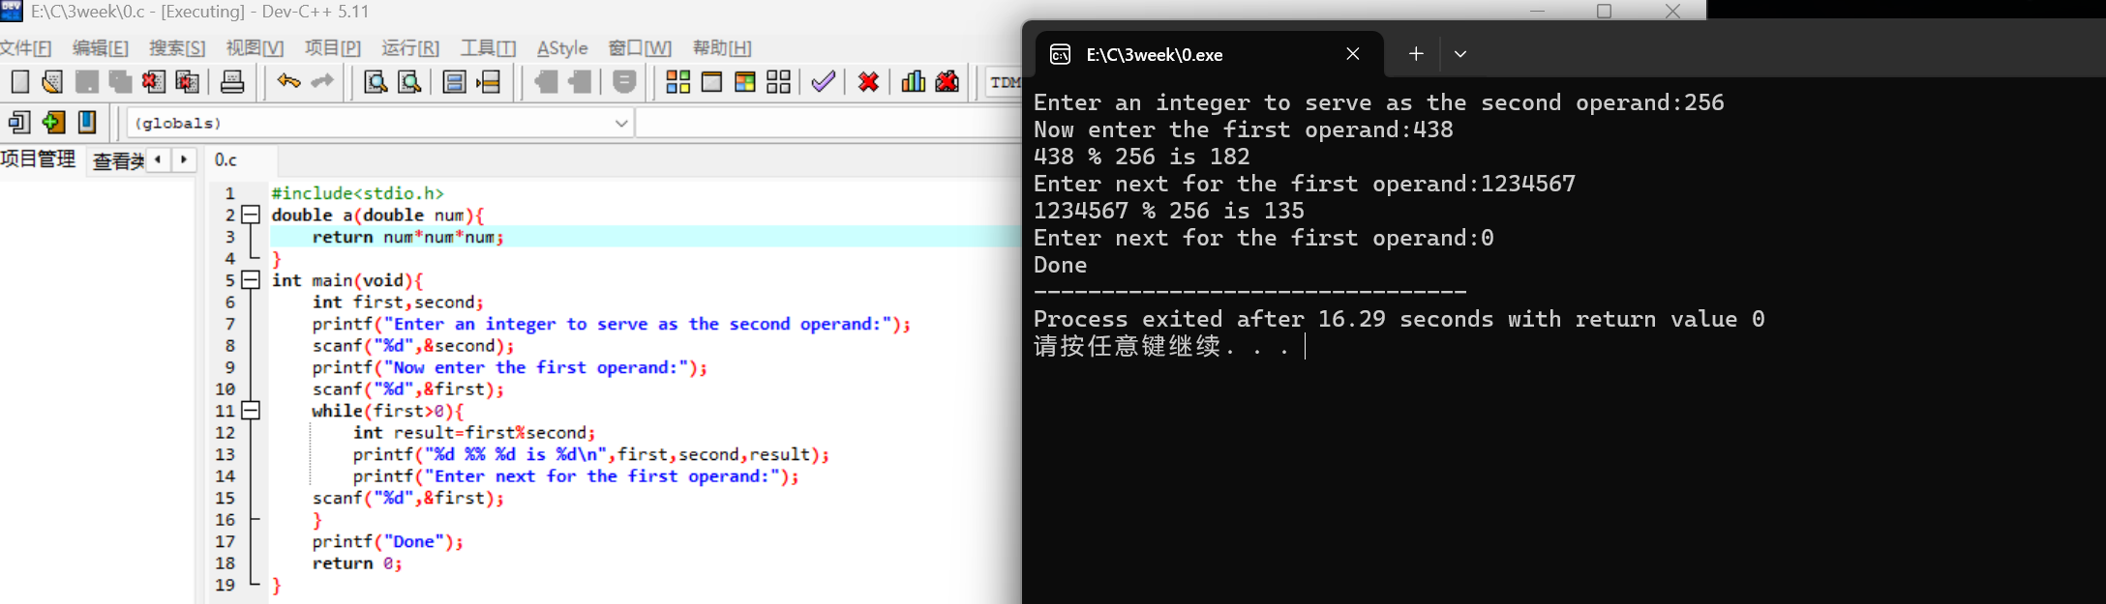This screenshot has width=2106, height=604.
Task: Switch to the 查看类 panel tab
Action: (117, 160)
